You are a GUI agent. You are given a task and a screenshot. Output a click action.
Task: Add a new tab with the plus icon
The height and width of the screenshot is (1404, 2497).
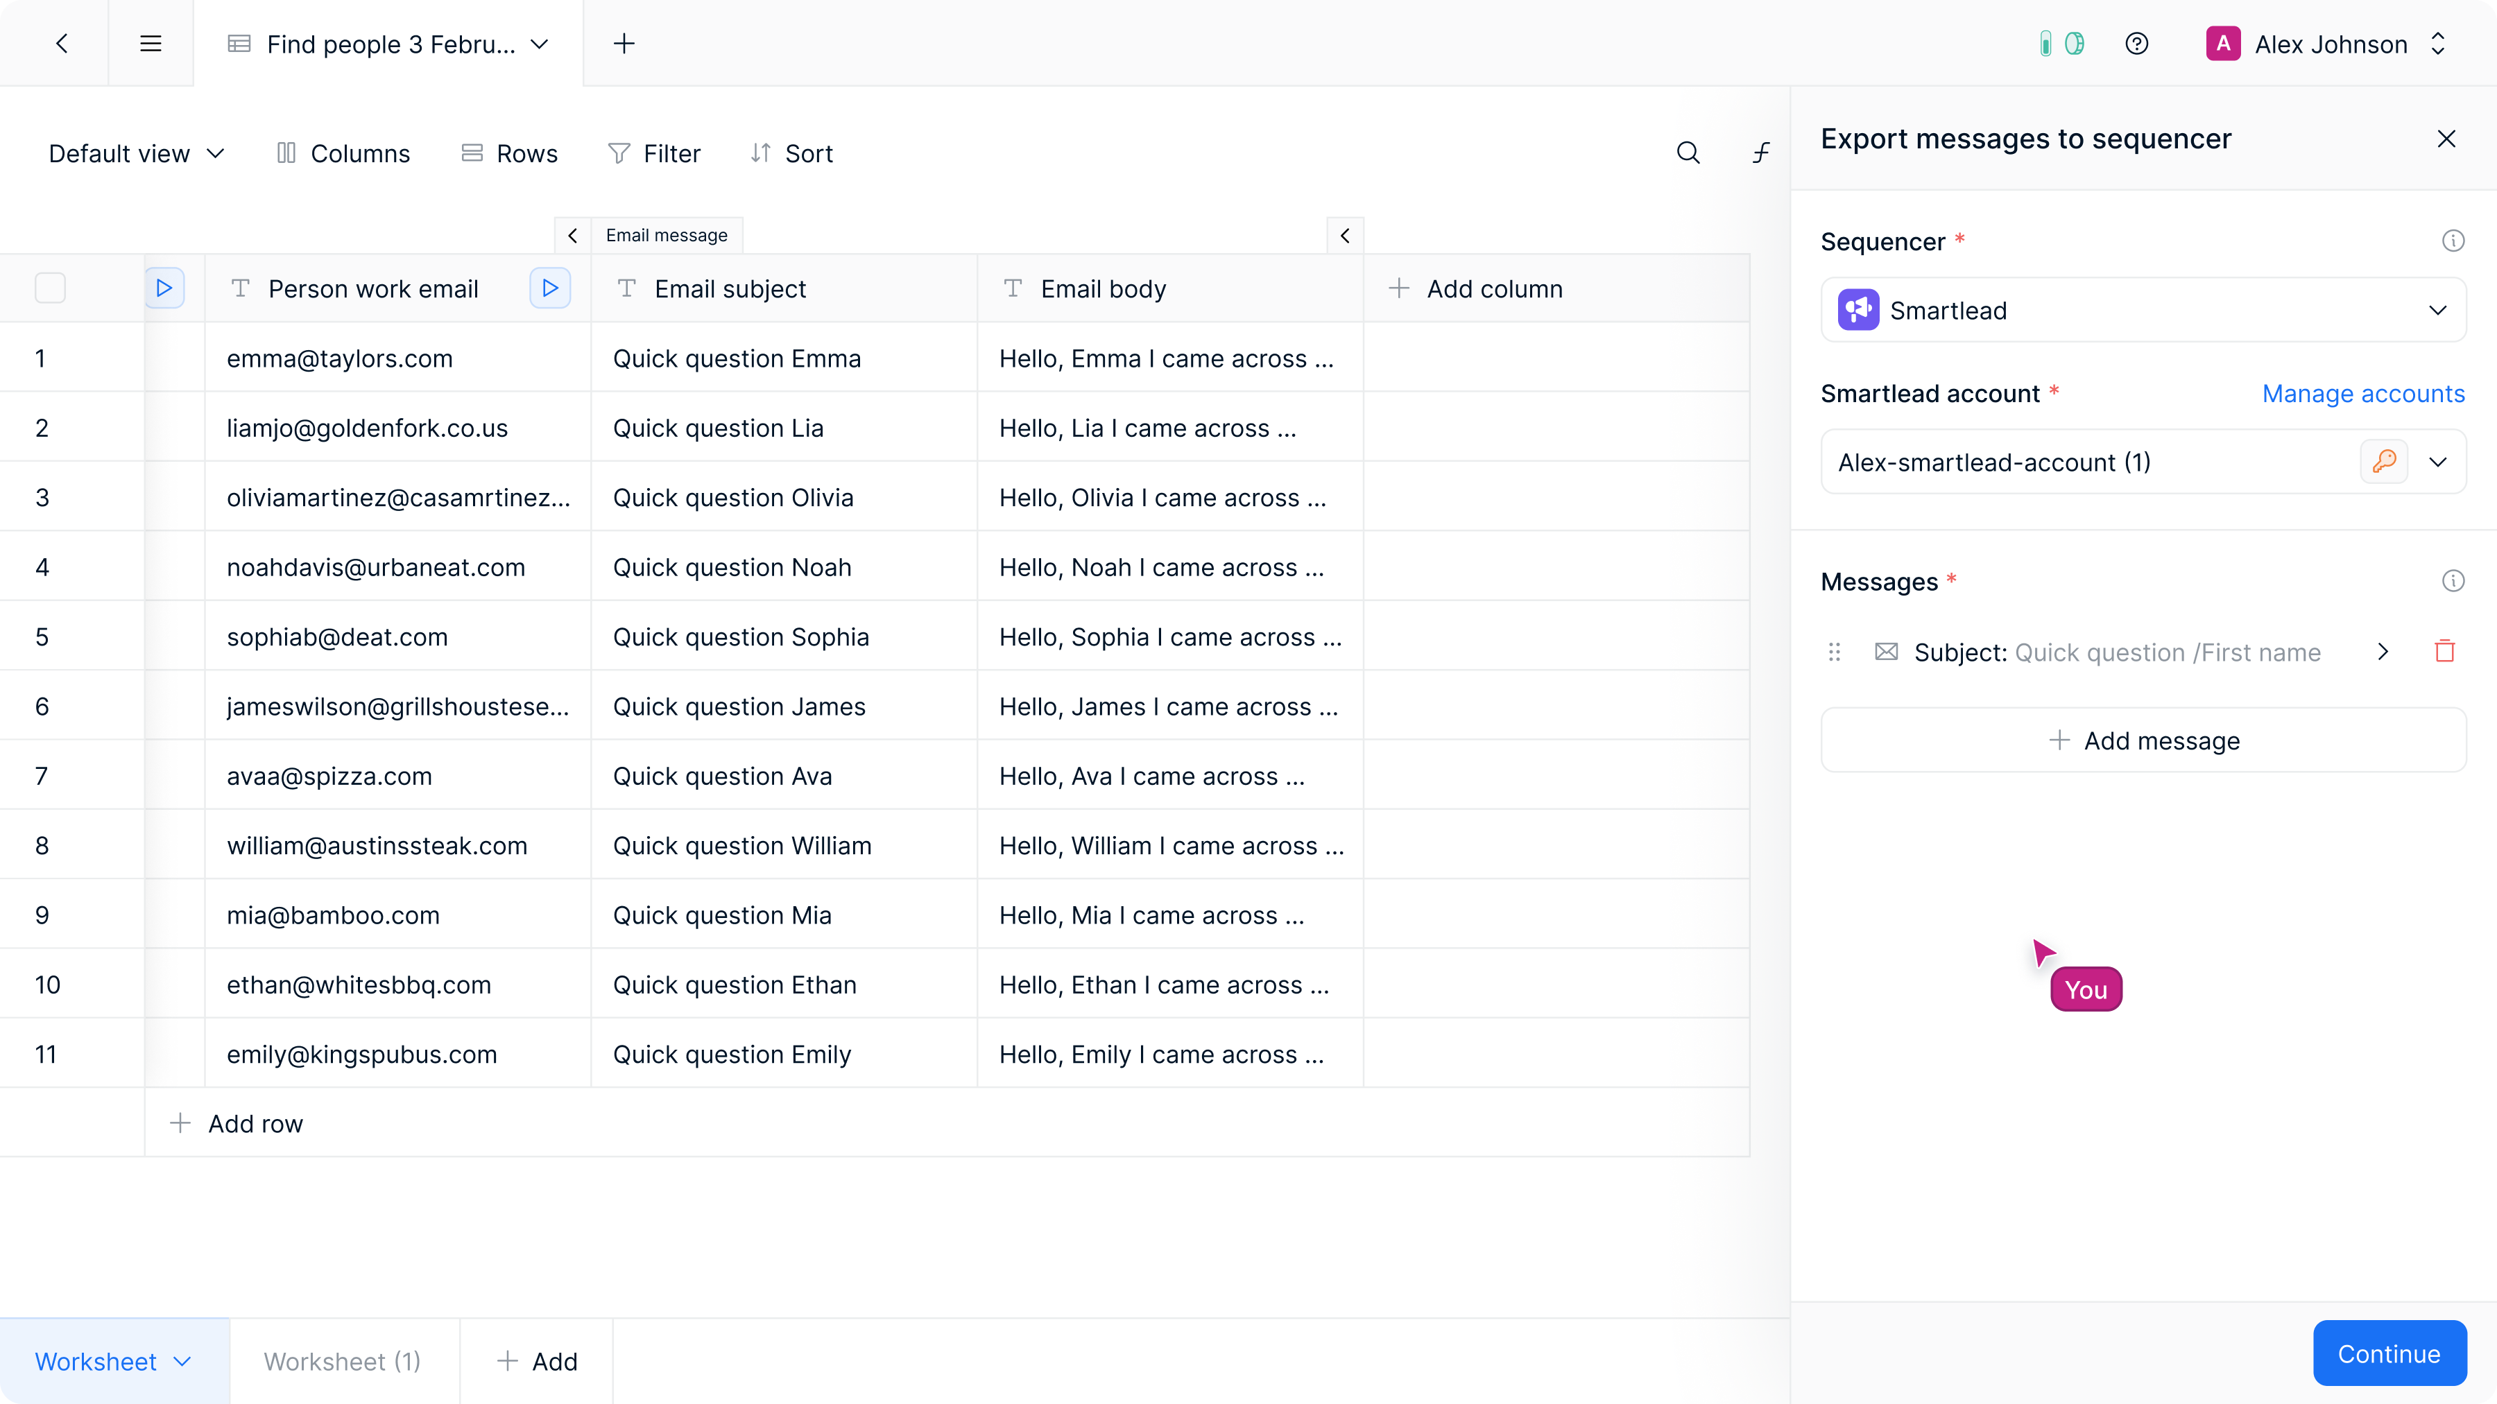coord(624,44)
